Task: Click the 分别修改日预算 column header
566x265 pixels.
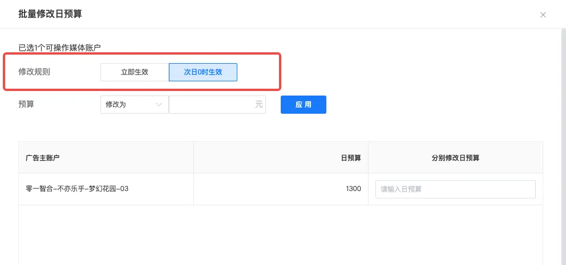Action: pos(455,158)
